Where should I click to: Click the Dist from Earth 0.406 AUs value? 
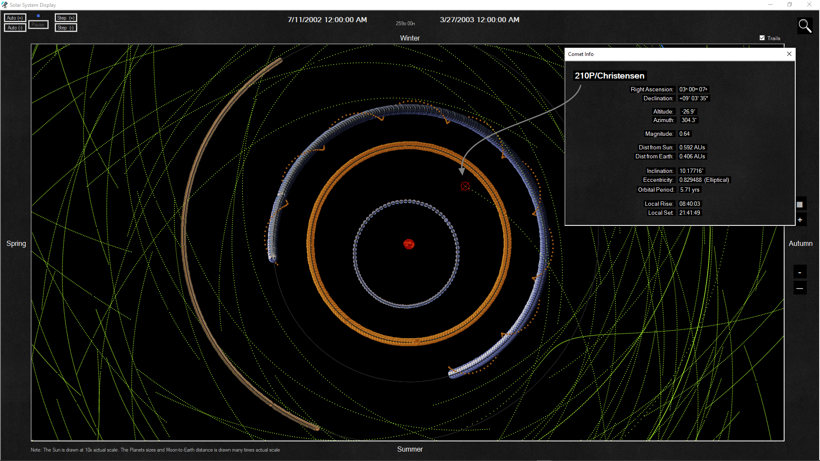coord(692,156)
